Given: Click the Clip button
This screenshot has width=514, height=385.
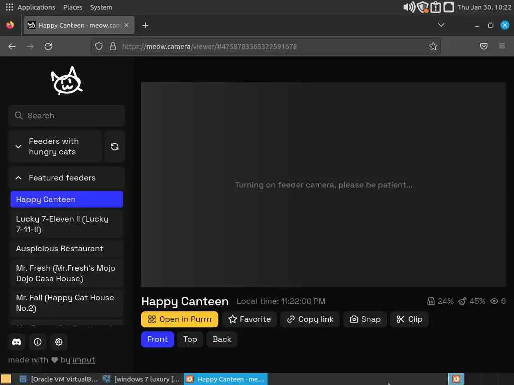Looking at the screenshot, I should (x=409, y=319).
